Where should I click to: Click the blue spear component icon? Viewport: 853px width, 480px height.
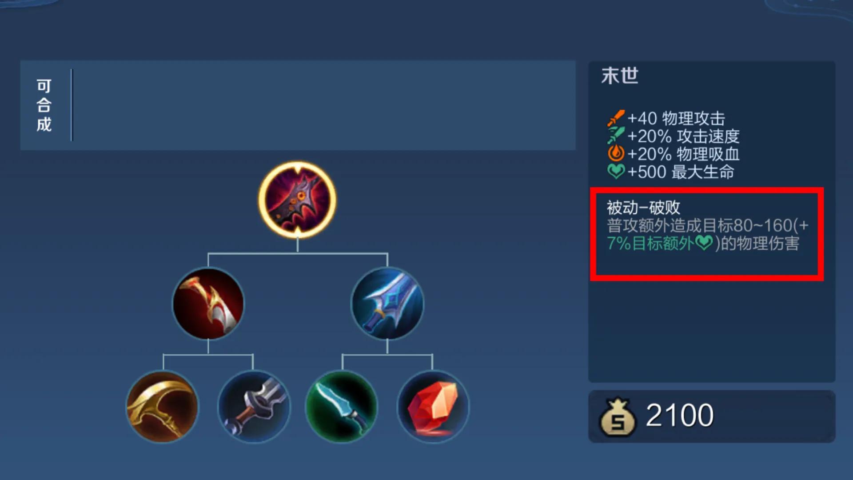[x=387, y=304]
